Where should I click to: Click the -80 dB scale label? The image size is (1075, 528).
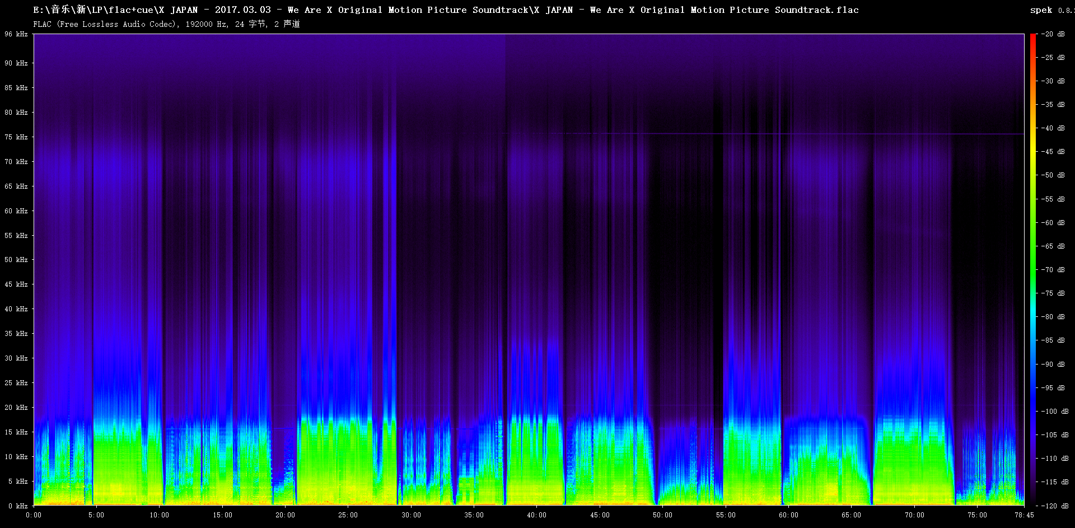(1053, 317)
